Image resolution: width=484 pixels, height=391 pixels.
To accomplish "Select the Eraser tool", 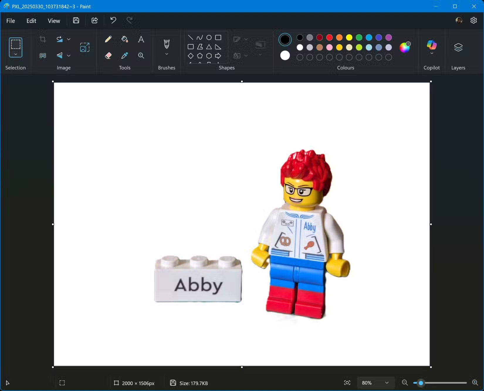I will point(108,56).
